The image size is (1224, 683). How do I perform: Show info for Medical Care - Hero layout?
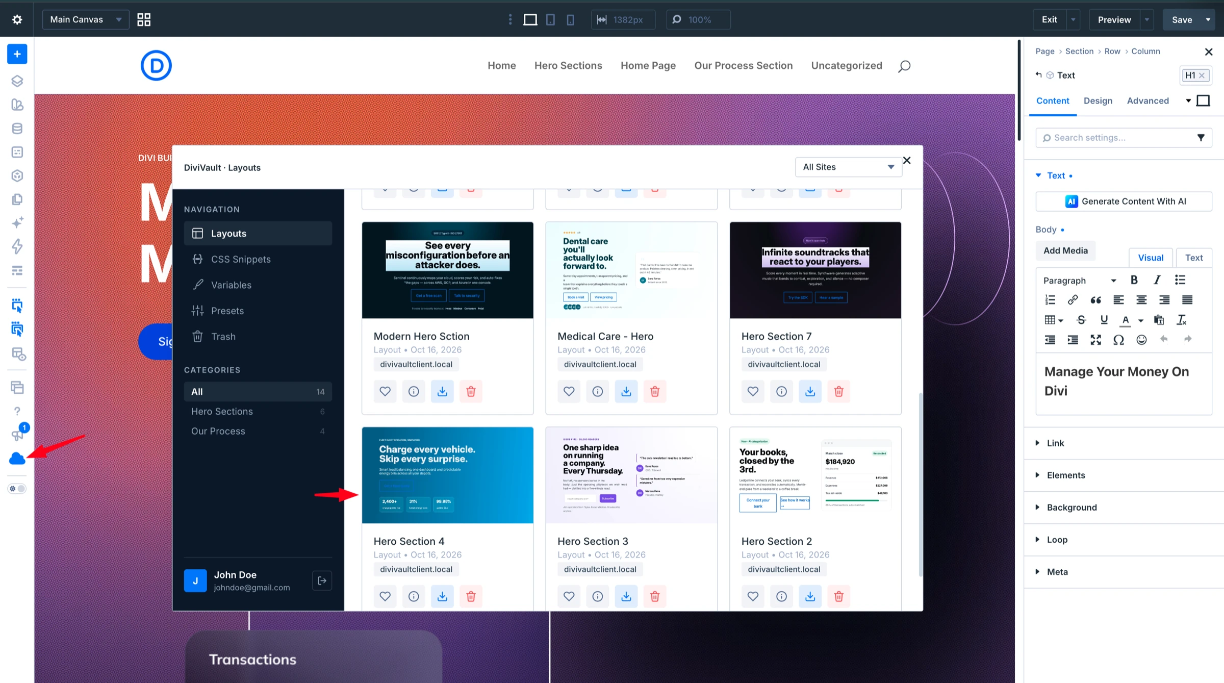coord(598,391)
